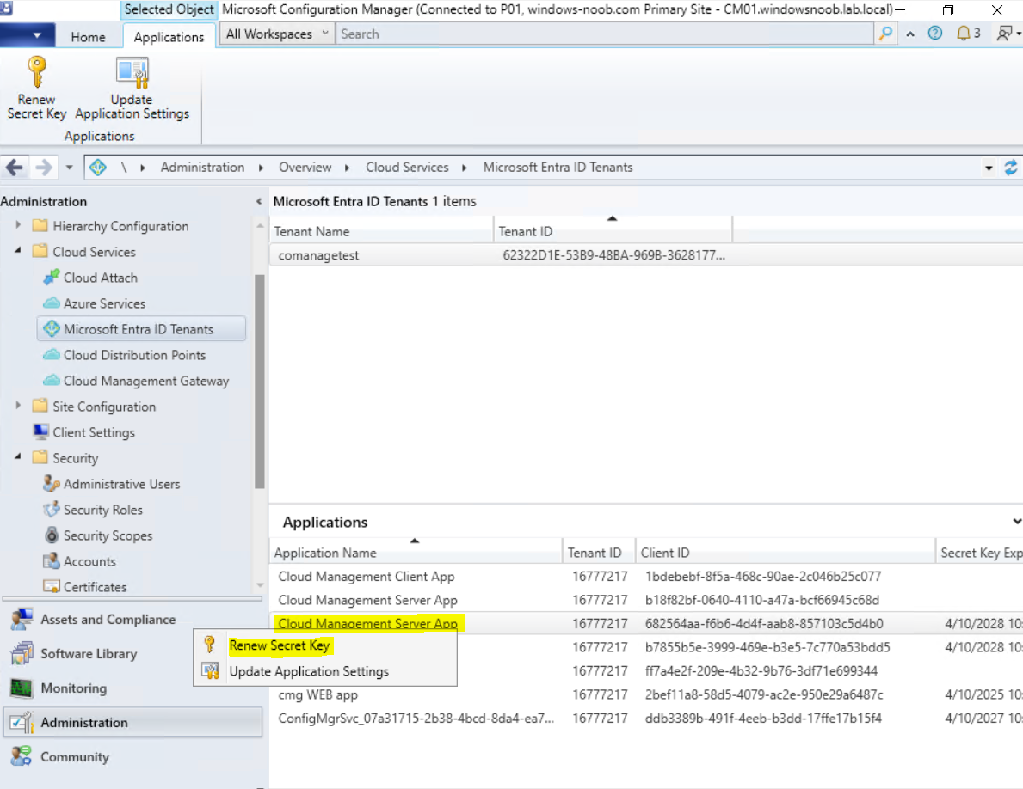
Task: Click client ID ff7a4e2f-209e-4b32-9b76-3df71e699344
Action: (761, 671)
